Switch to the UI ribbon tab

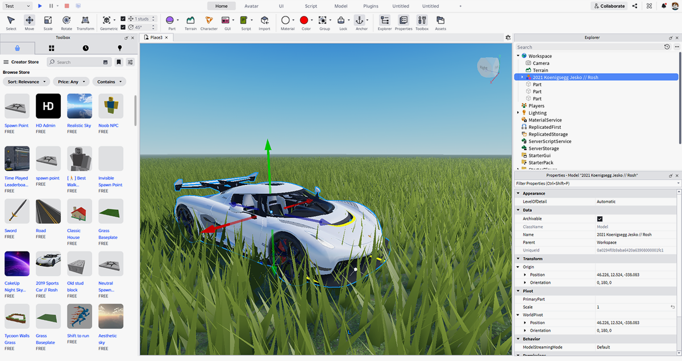(281, 6)
